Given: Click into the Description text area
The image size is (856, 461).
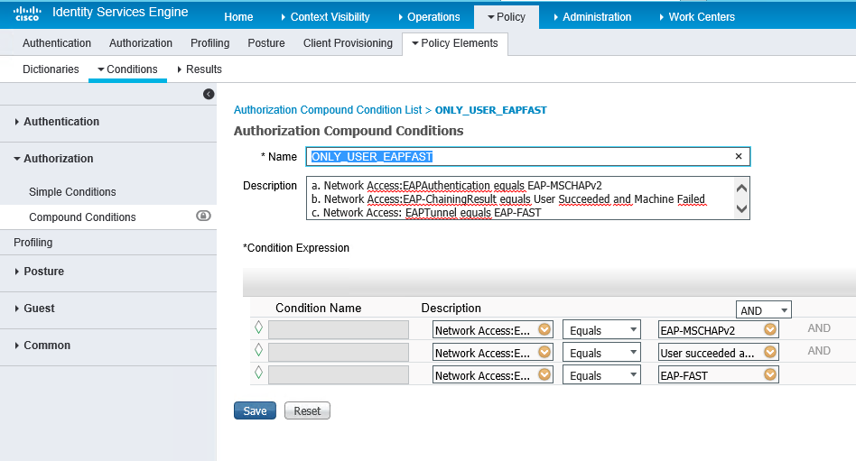Looking at the screenshot, I should pos(528,198).
